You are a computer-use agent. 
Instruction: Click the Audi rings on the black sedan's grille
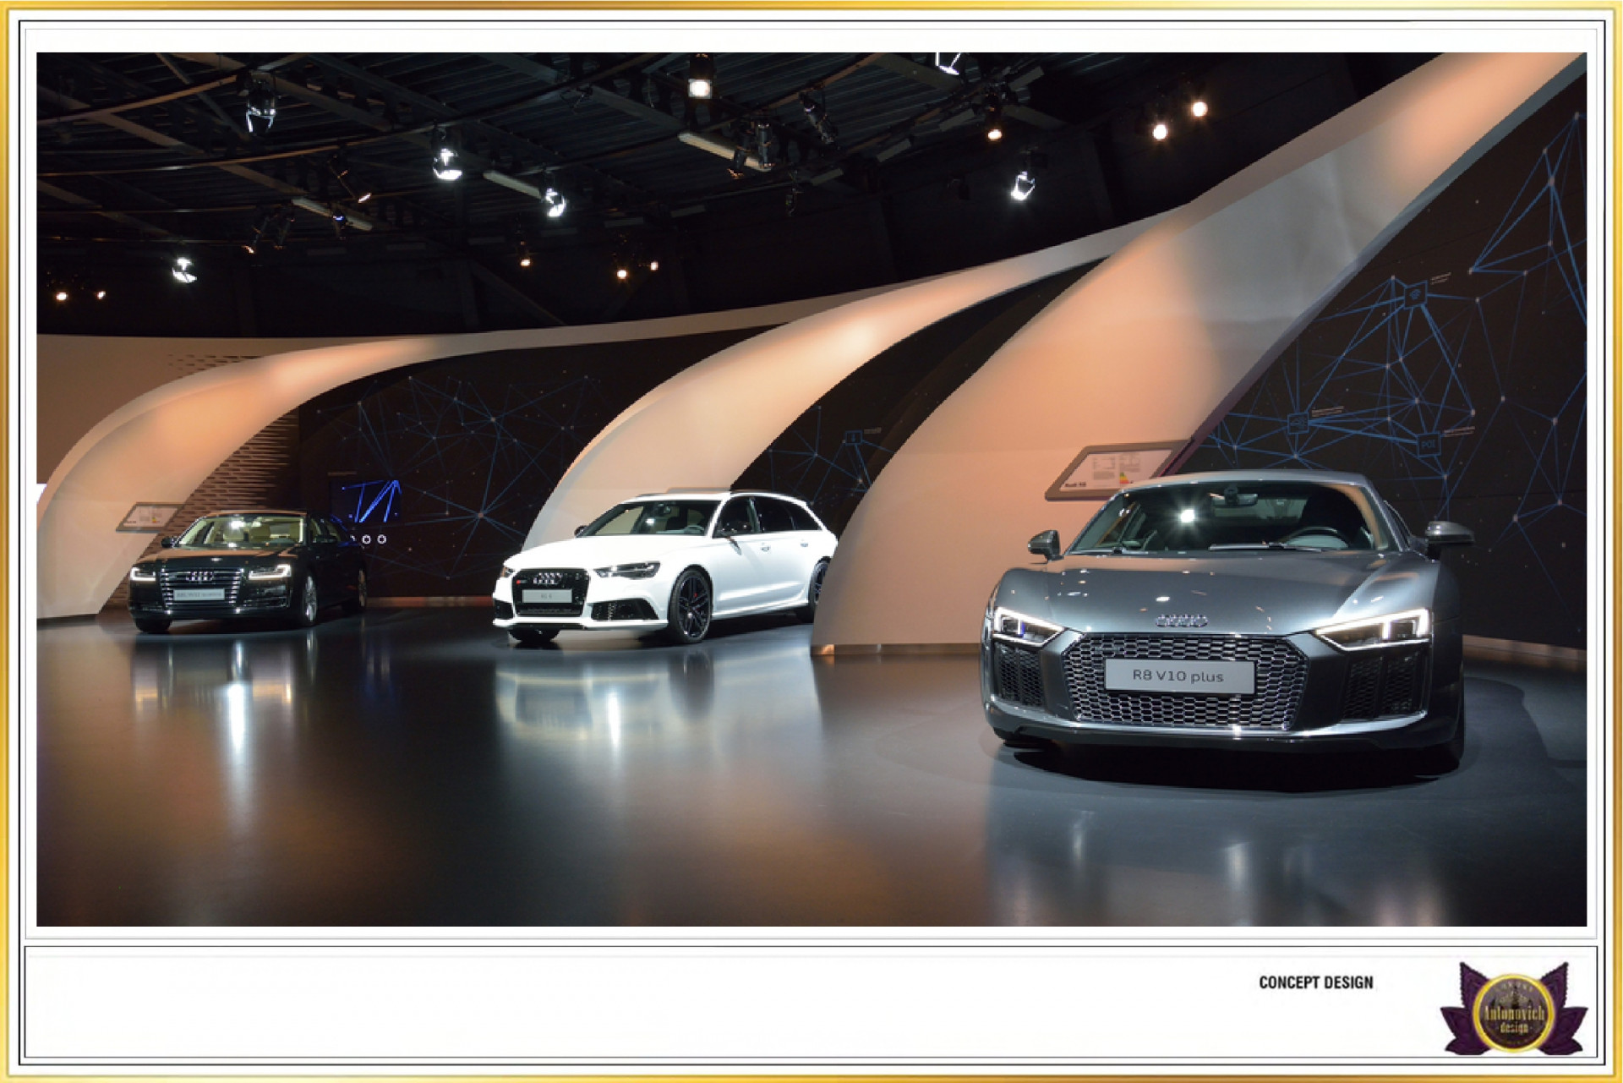(200, 577)
